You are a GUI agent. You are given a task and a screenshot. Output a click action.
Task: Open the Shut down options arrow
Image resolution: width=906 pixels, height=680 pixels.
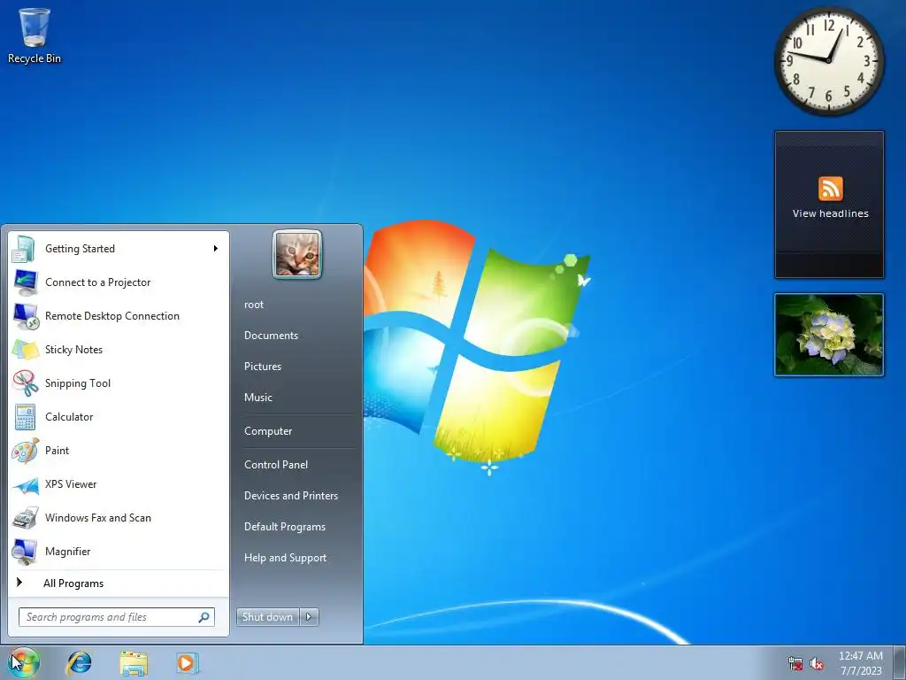pyautogui.click(x=309, y=617)
